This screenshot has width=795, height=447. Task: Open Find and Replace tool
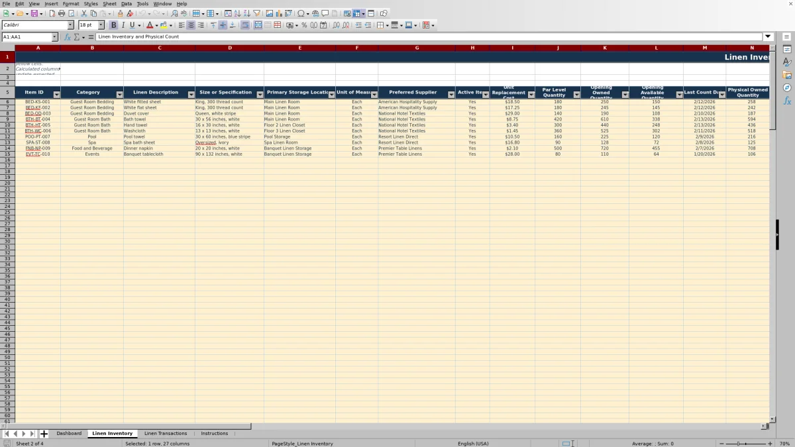coord(174,13)
